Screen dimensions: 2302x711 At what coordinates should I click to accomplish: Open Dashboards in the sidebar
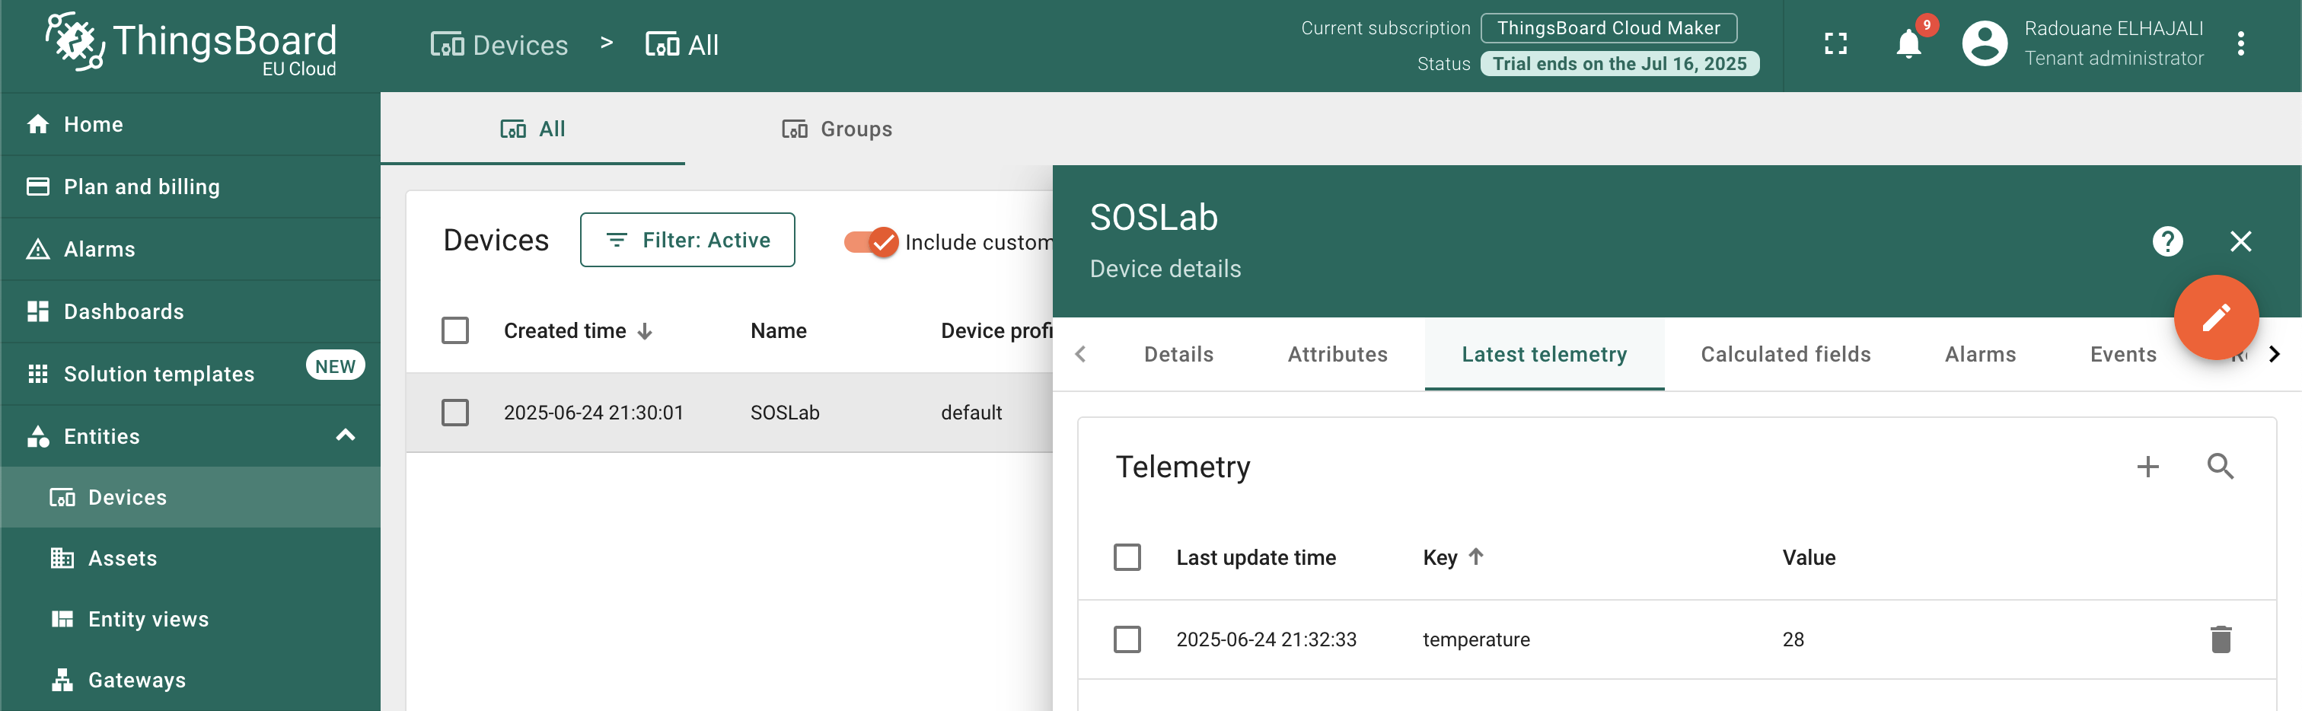191,312
